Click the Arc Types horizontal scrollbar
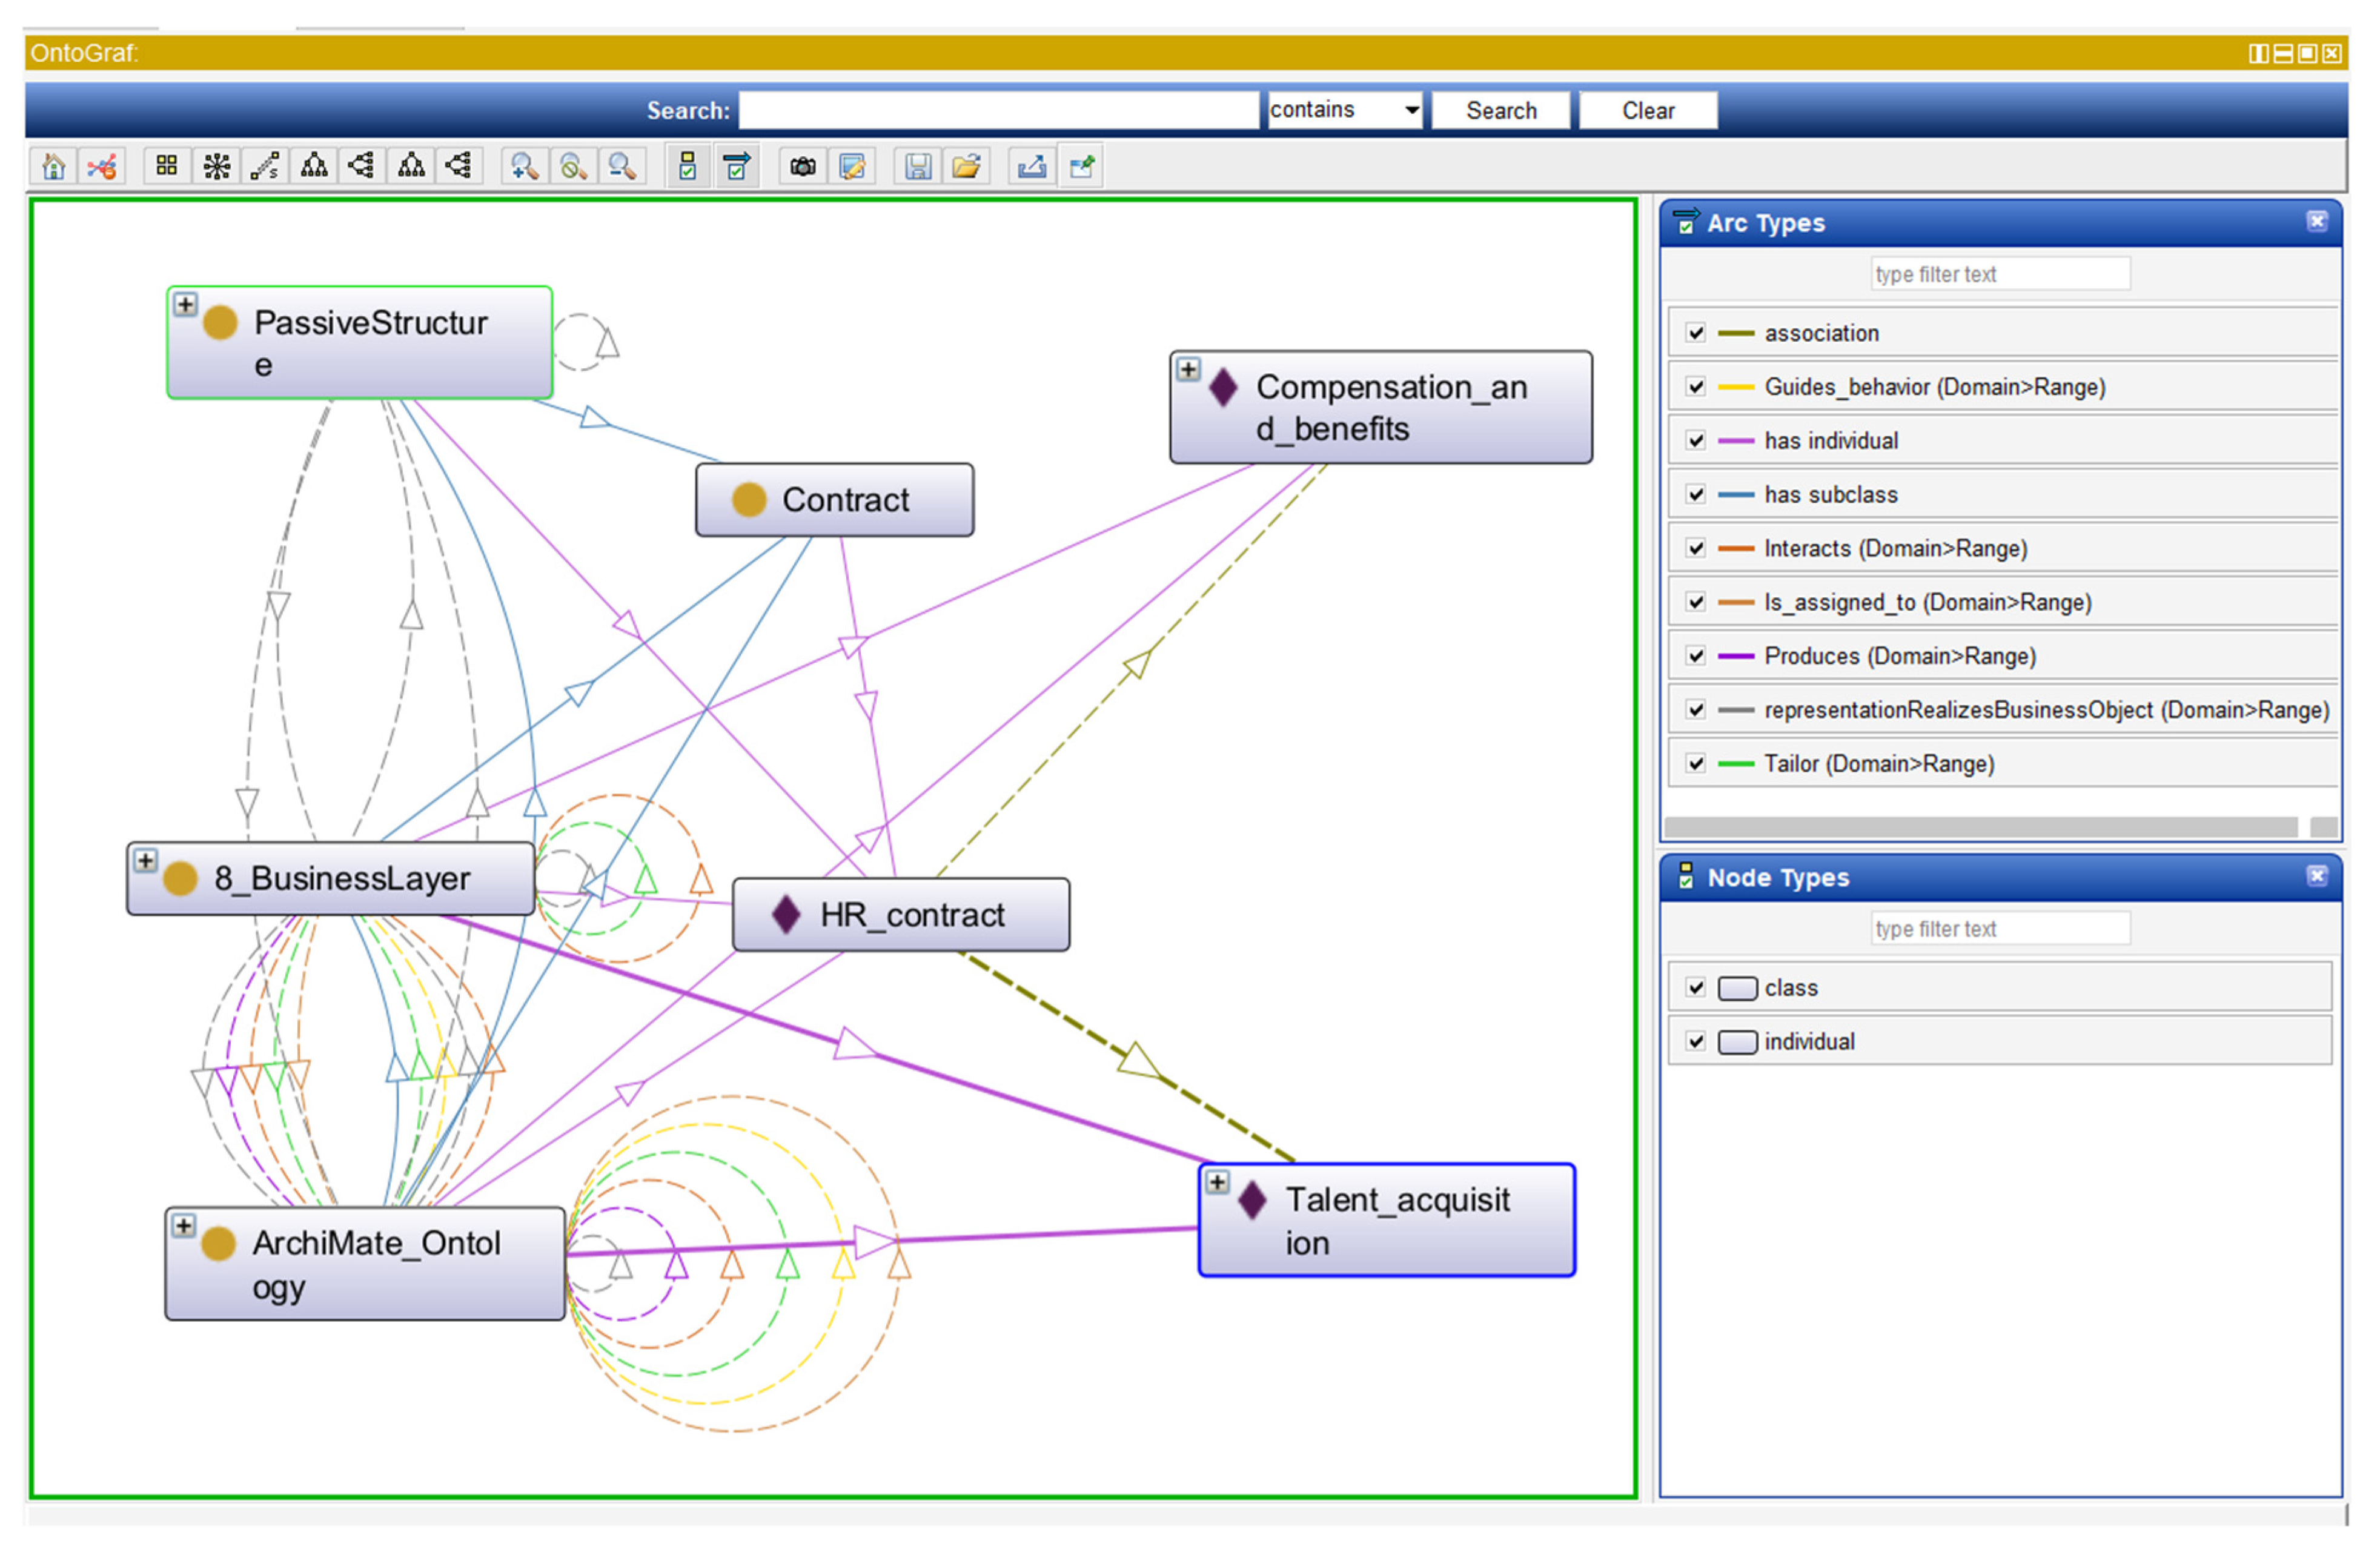Screen dimensions: 2380x1555 pyautogui.click(x=1980, y=827)
